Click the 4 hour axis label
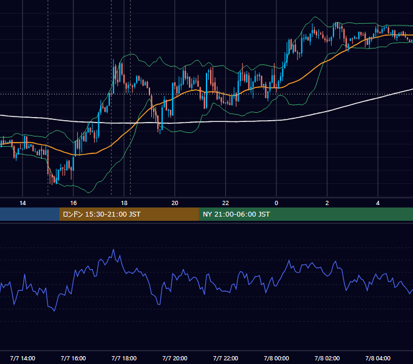The image size is (413, 364). (378, 203)
